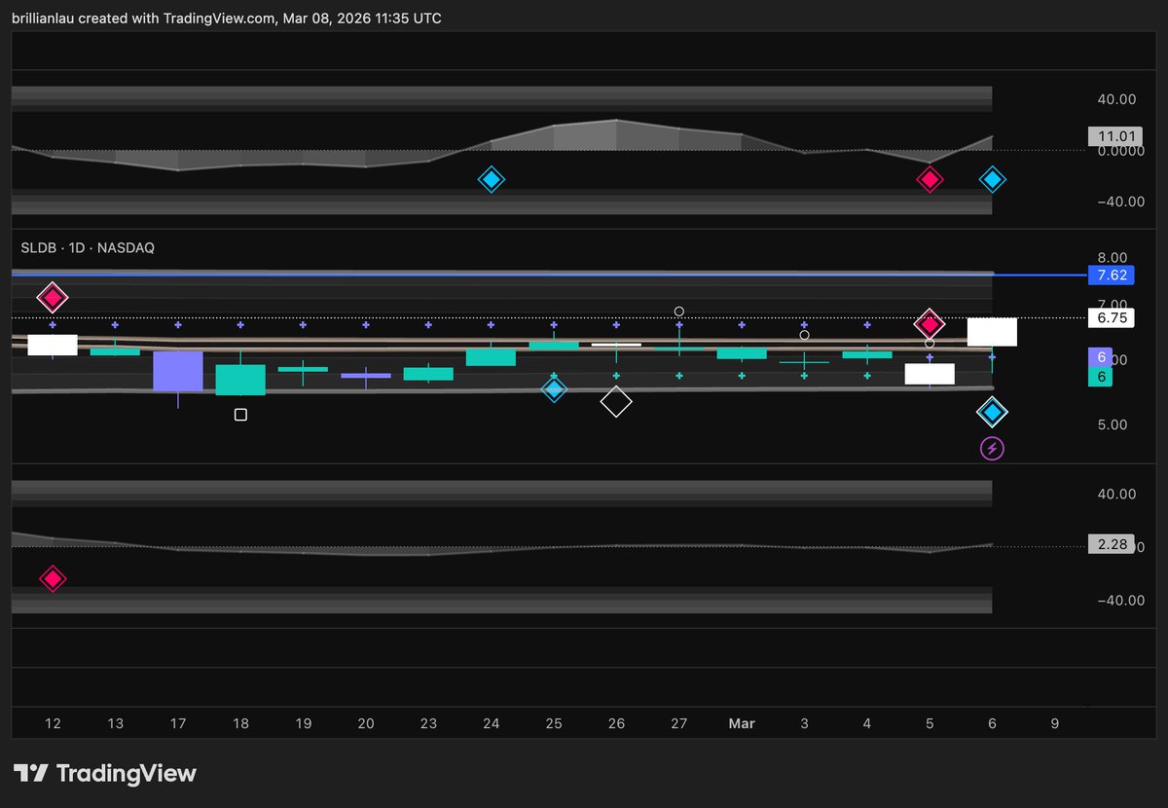1168x808 pixels.
Task: Click the white candle on Mar 5
Action: pyautogui.click(x=930, y=374)
